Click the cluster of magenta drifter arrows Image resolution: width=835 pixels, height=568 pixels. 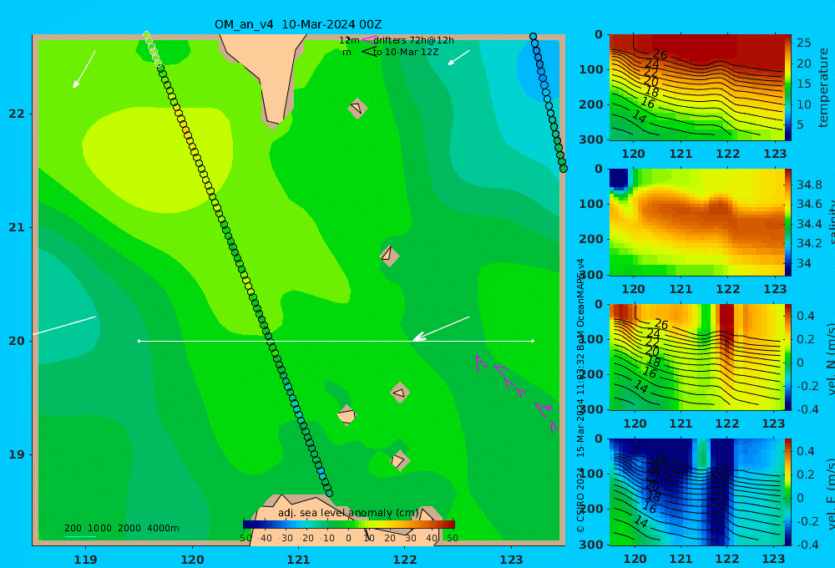(x=517, y=393)
